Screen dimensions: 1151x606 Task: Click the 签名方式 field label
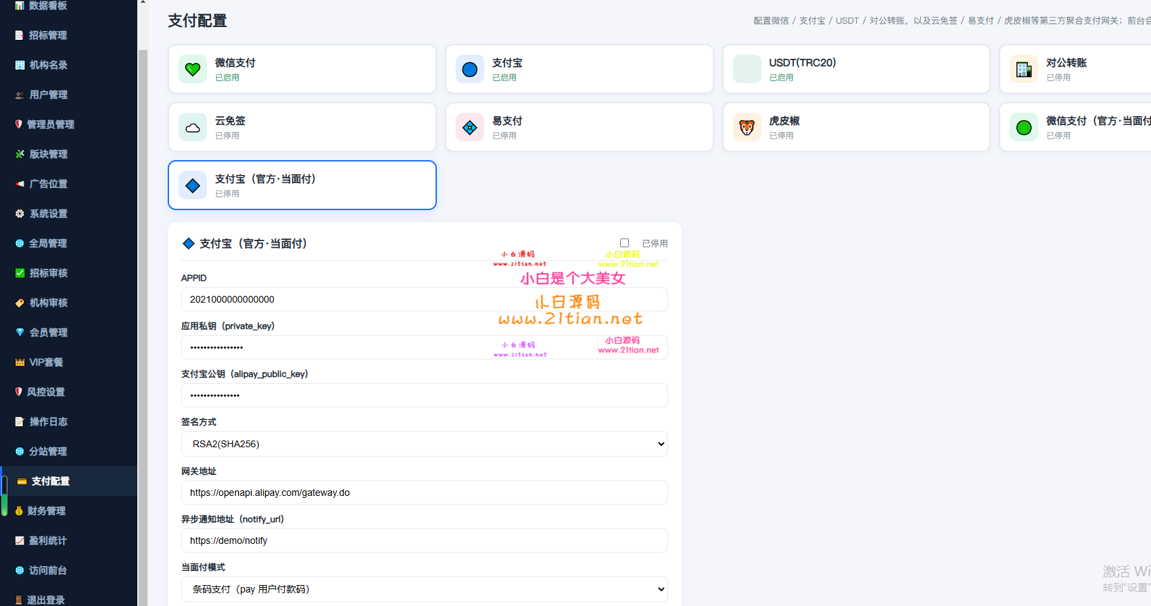pyautogui.click(x=199, y=422)
